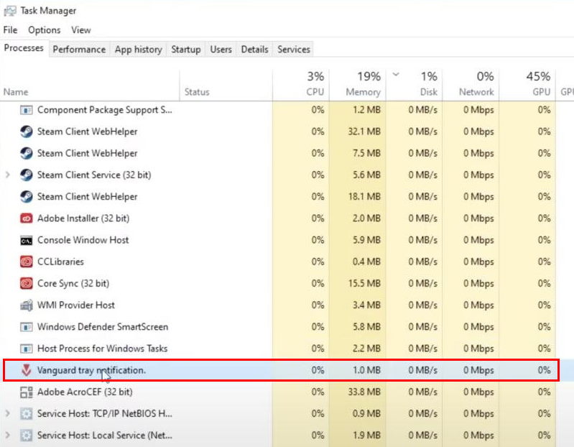Open the Startup tab
Screen dimensions: 574x447
coord(186,50)
